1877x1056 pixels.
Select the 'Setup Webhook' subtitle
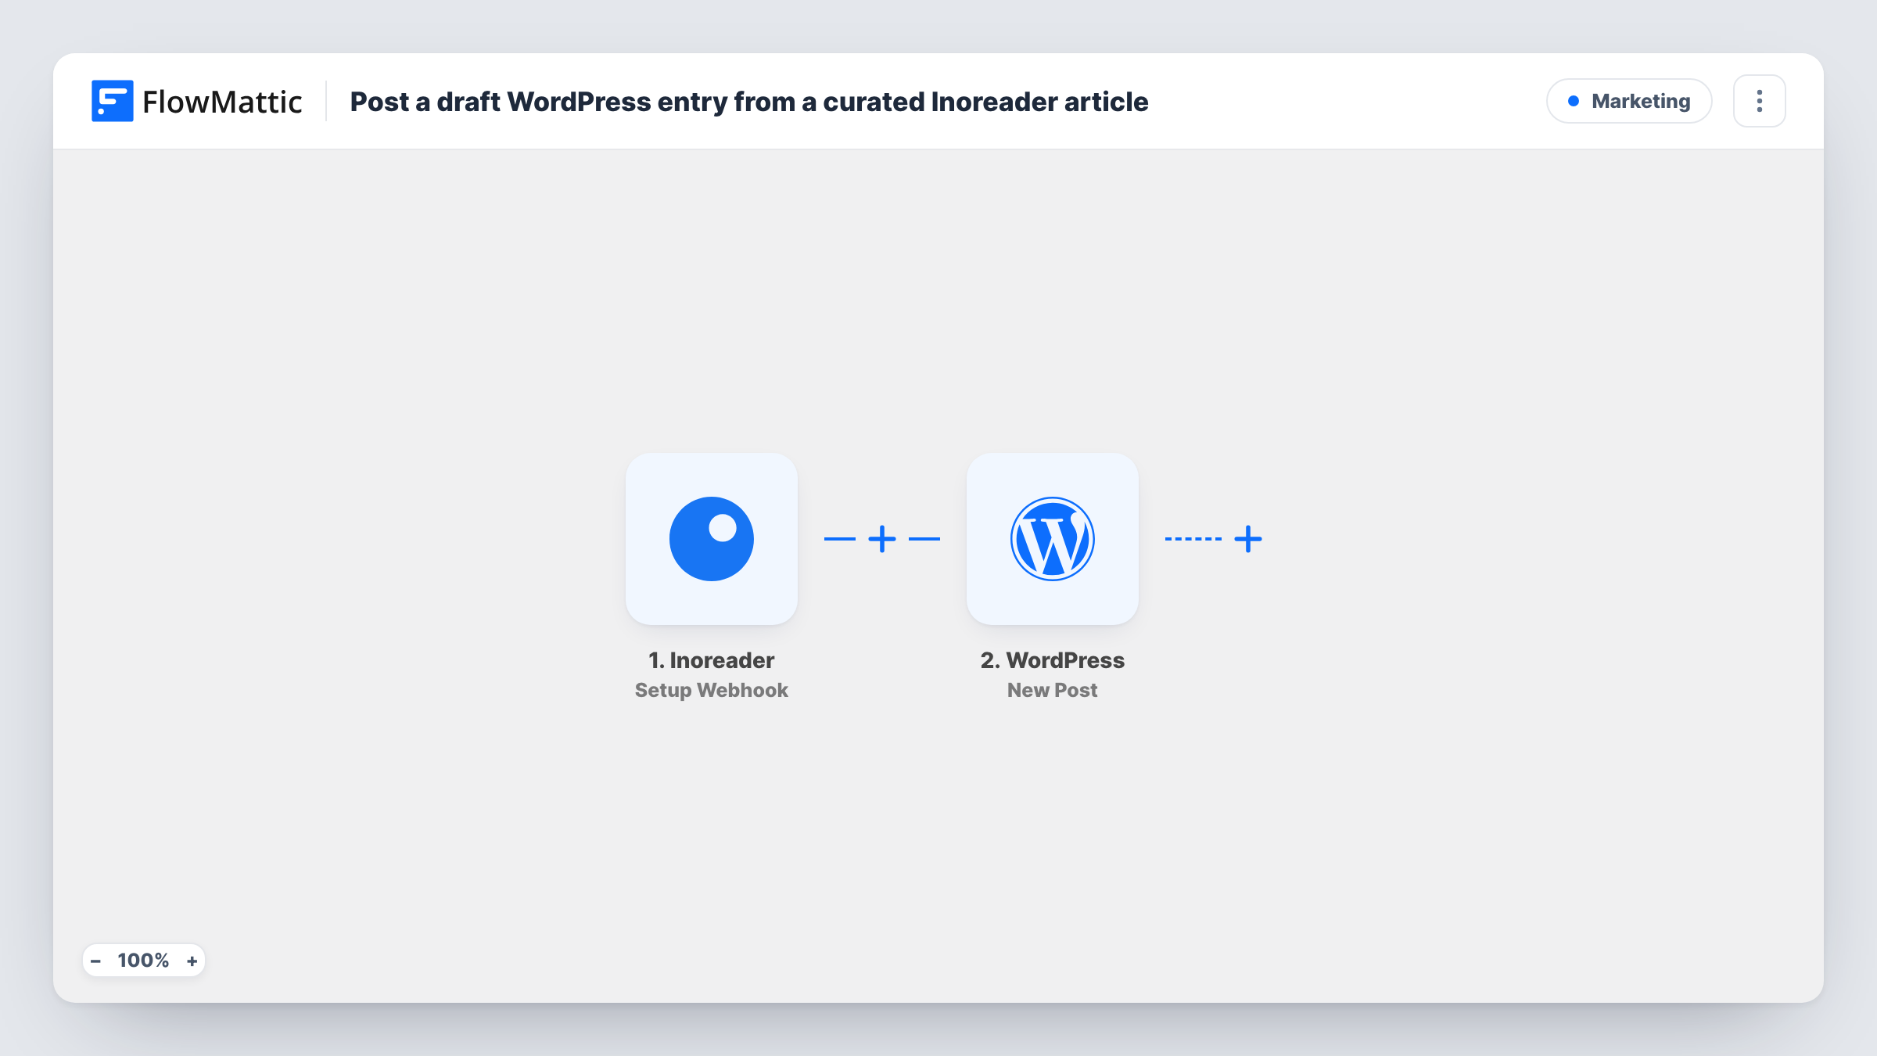[x=711, y=690]
